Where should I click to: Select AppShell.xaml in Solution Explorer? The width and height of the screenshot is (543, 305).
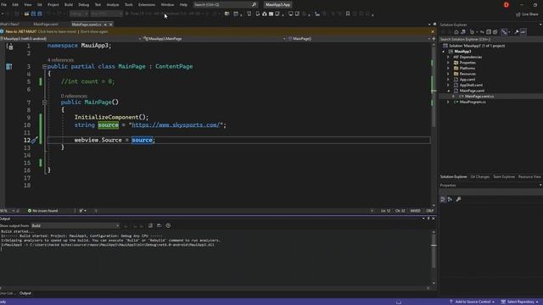(471, 85)
